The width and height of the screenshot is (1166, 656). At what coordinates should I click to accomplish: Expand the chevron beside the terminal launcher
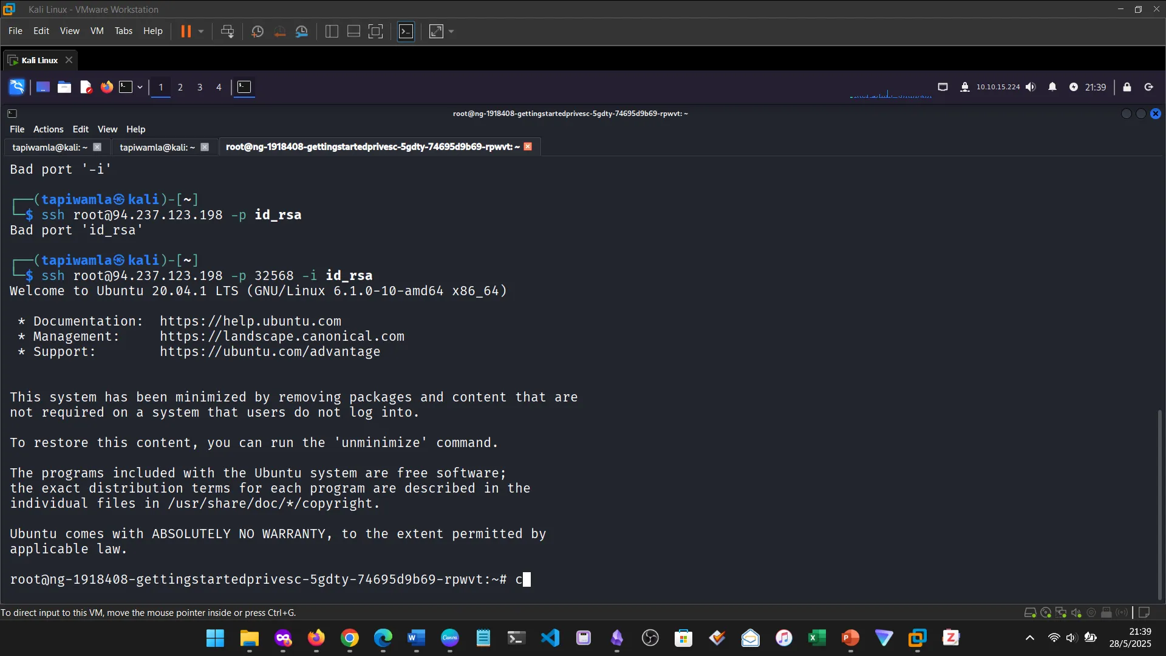(139, 87)
